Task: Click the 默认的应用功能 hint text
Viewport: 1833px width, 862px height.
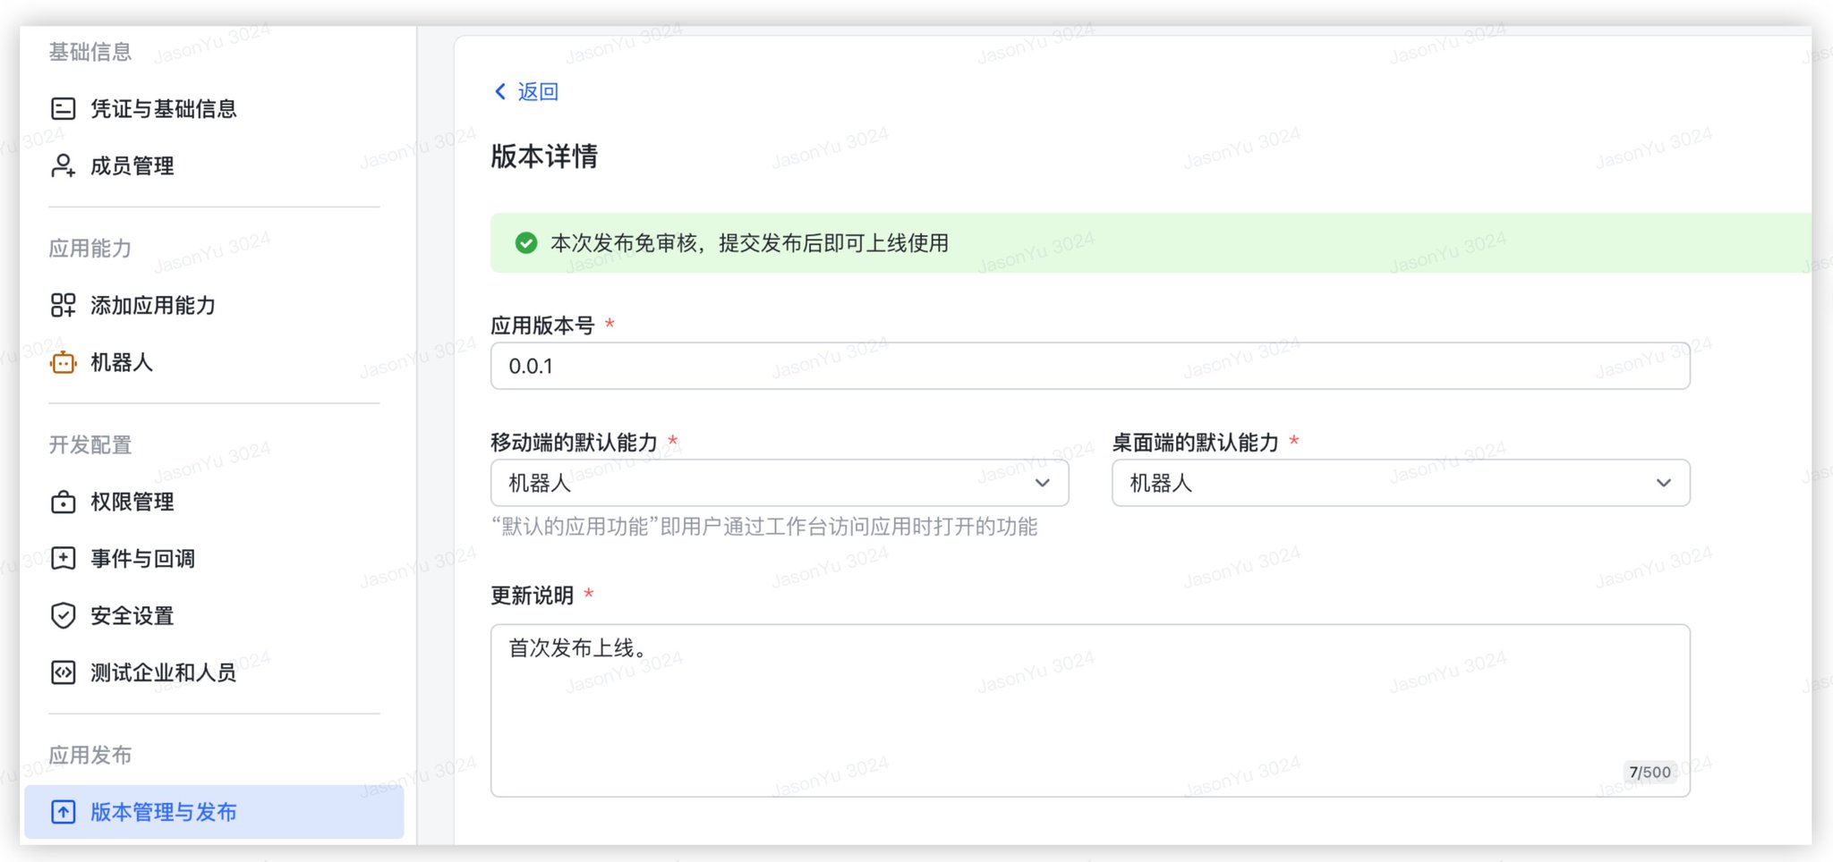Action: point(764,527)
